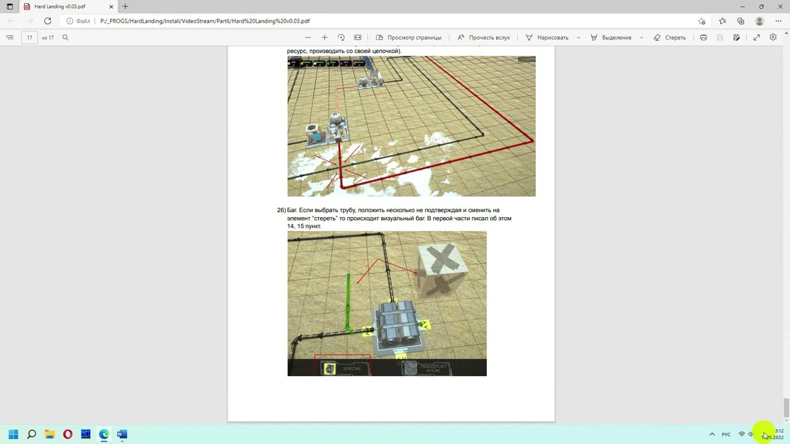Viewport: 790px width, 444px height.
Task: Select the Нарисовать draw tool
Action: click(547, 38)
